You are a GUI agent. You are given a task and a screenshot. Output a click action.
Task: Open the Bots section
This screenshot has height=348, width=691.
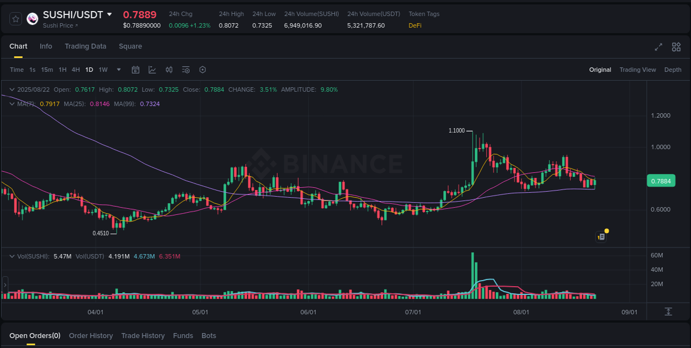[208, 335]
